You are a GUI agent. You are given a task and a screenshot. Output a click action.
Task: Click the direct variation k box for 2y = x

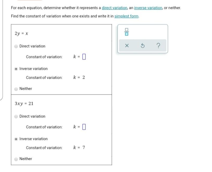click(x=84, y=57)
